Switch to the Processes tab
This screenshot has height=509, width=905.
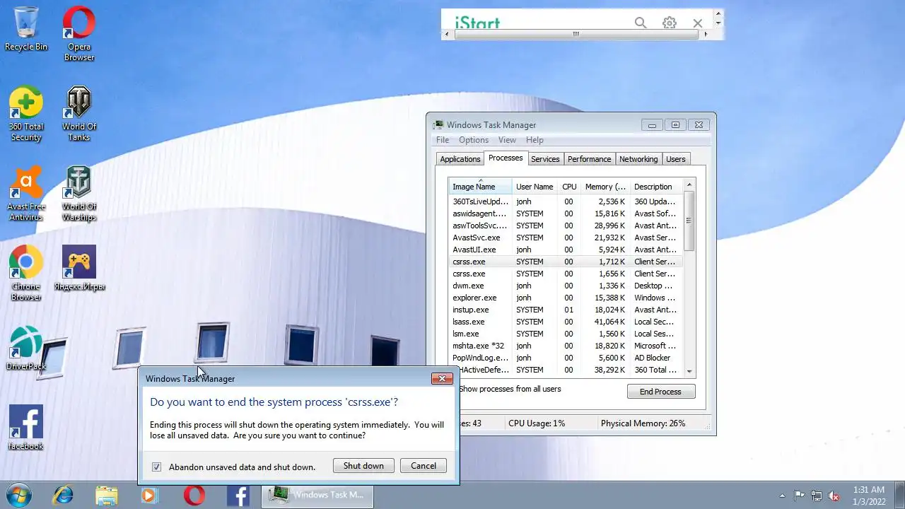pyautogui.click(x=506, y=158)
